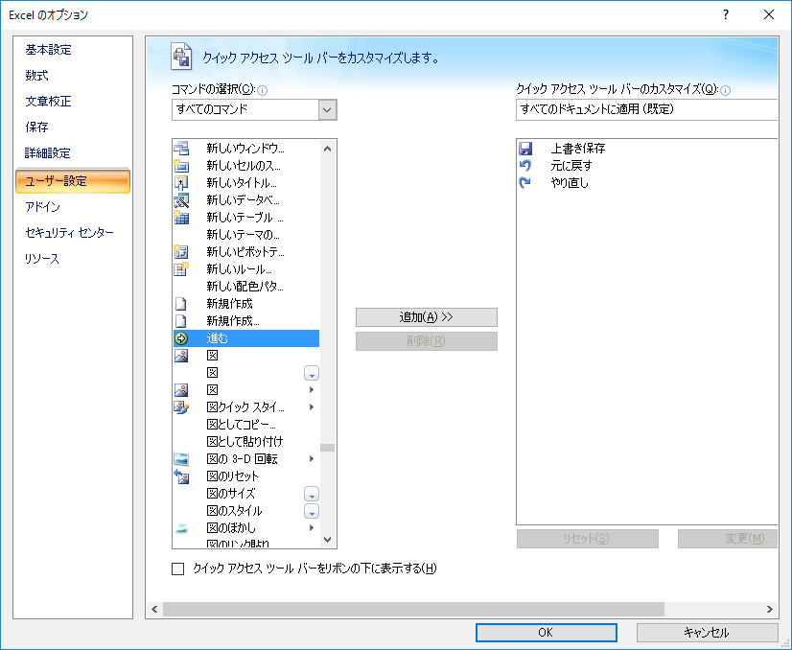Expand the 図のスタイル dropdown marker
This screenshot has width=792, height=650.
point(312,511)
